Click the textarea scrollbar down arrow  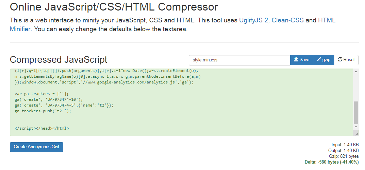click(356, 127)
